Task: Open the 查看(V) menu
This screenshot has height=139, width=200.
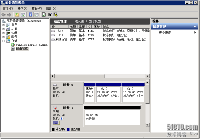Action: coord(37,8)
